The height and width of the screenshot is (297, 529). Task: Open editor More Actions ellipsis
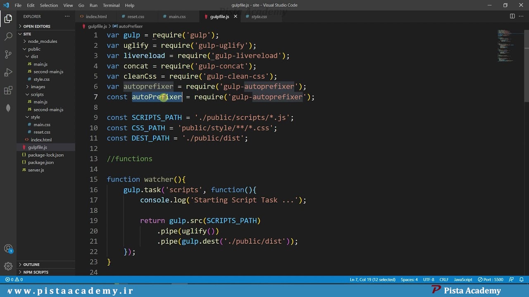[521, 16]
